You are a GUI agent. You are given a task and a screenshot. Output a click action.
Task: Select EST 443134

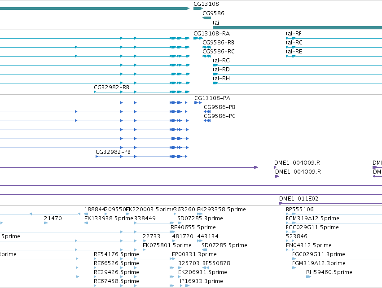pyautogui.click(x=207, y=236)
